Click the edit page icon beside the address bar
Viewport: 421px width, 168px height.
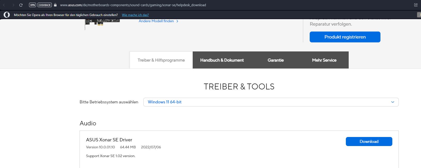click(x=416, y=5)
